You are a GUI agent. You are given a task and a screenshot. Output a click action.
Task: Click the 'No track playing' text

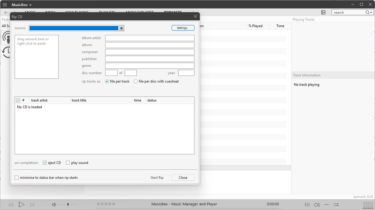click(306, 85)
